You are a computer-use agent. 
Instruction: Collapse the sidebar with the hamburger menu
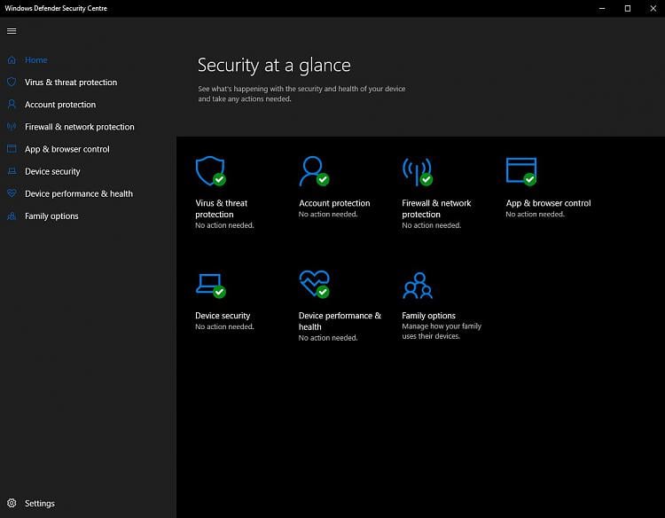click(x=12, y=31)
